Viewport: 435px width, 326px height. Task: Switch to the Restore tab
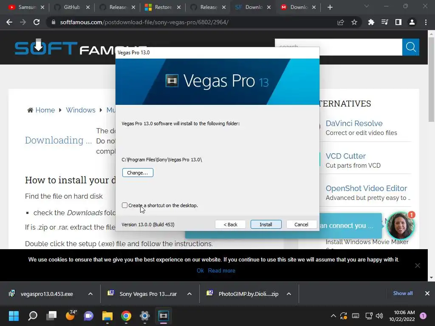click(x=163, y=7)
